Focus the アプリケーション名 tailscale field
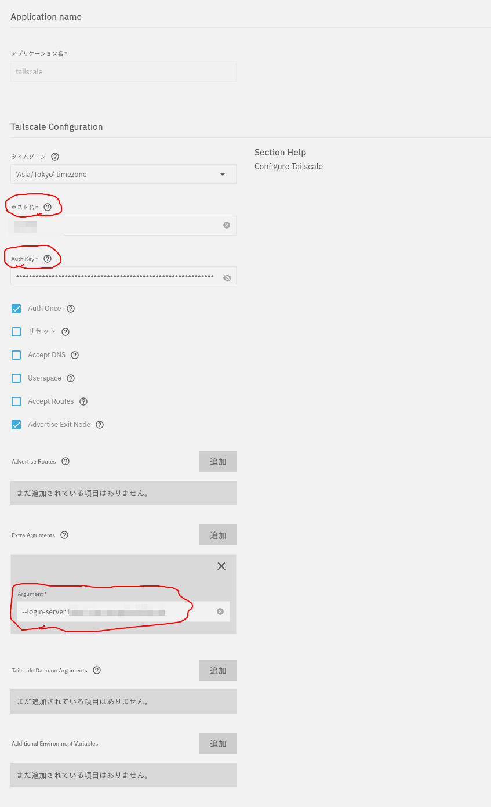The width and height of the screenshot is (491, 807). (x=123, y=71)
